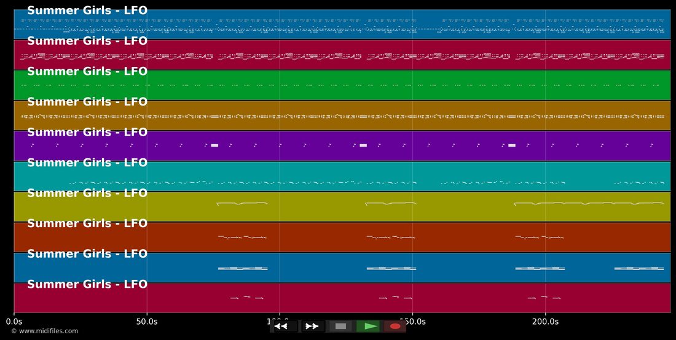Select the purple track's Summer Girls - LFO label
Image resolution: width=676 pixels, height=340 pixels.
[x=87, y=132]
